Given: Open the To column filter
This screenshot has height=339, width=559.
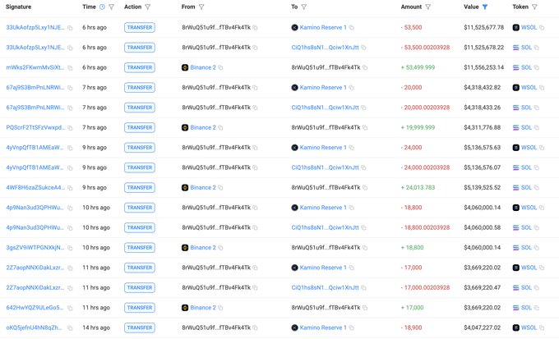Looking at the screenshot, I should tap(305, 7).
